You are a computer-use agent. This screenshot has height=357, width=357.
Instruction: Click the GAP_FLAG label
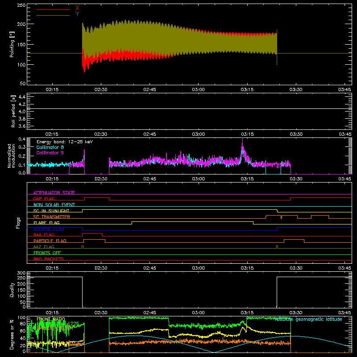[44, 199]
